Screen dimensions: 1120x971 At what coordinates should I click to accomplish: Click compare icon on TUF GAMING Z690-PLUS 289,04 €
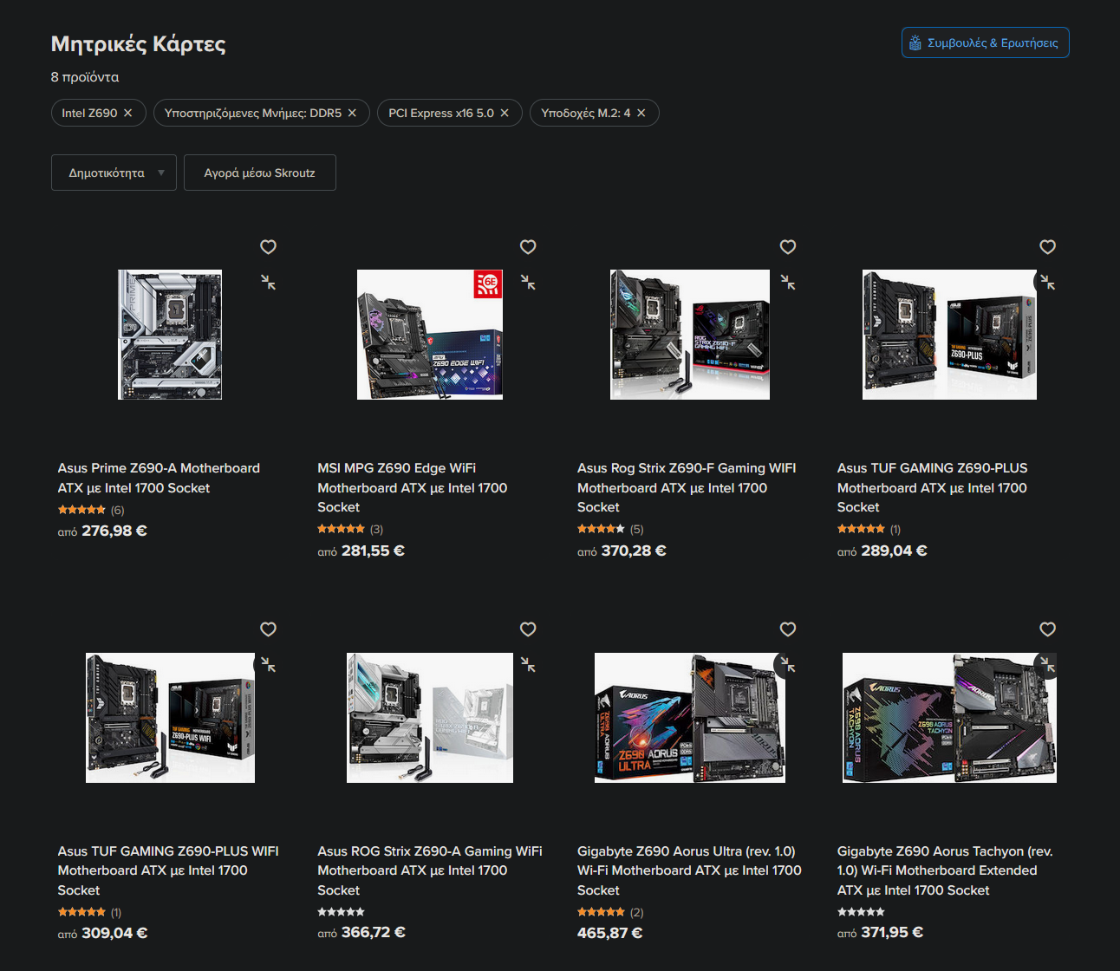pos(1048,282)
